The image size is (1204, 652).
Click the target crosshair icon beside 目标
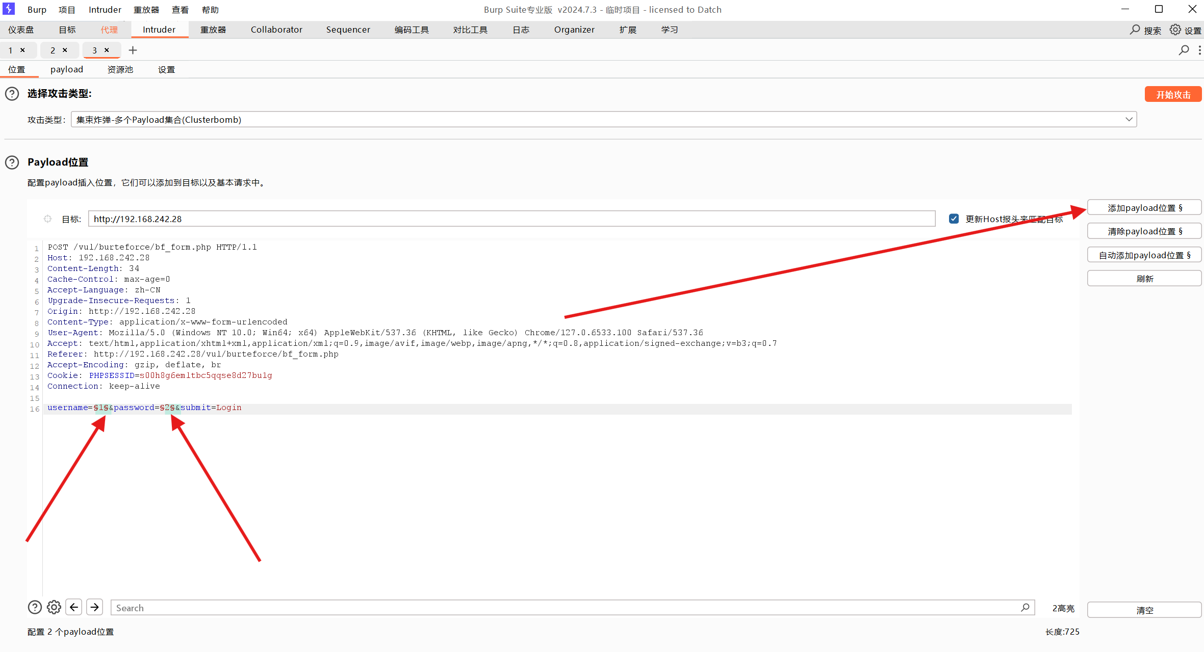point(47,219)
